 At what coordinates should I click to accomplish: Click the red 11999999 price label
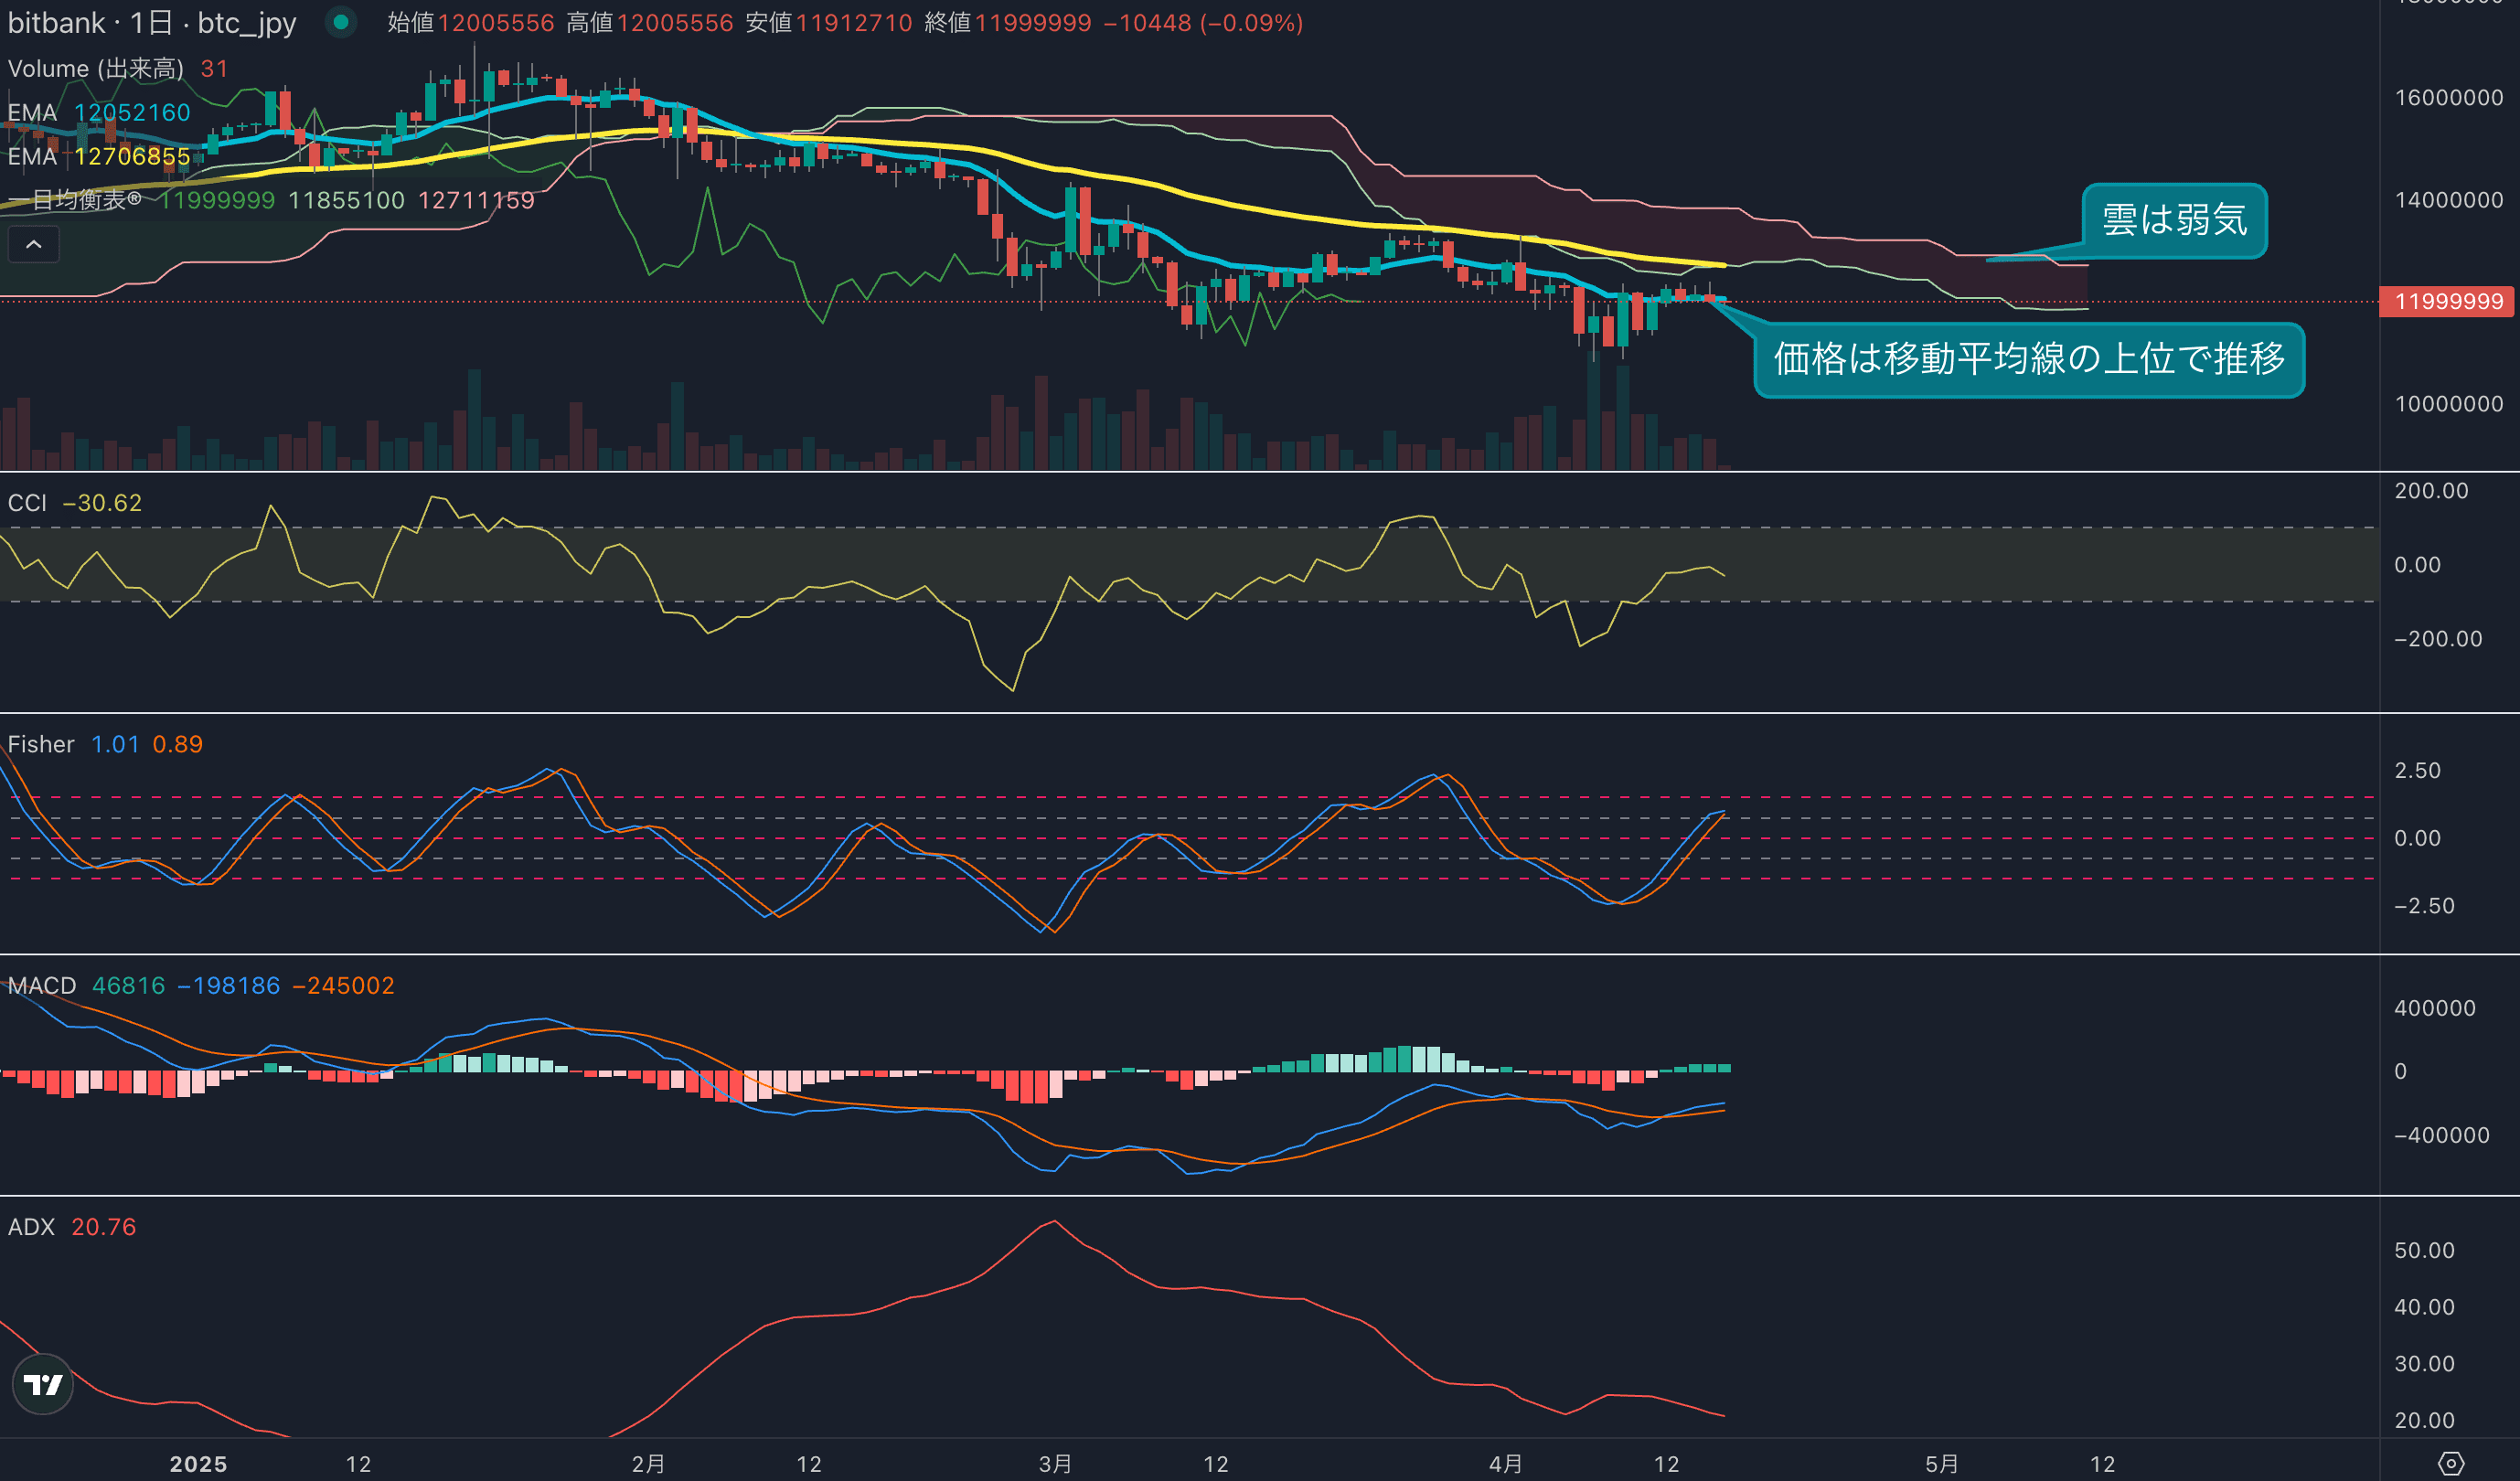(2447, 302)
